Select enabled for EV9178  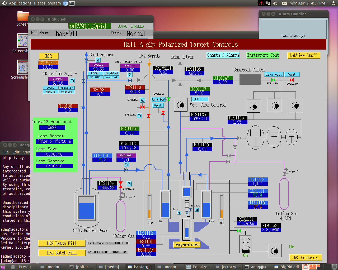click(x=111, y=77)
